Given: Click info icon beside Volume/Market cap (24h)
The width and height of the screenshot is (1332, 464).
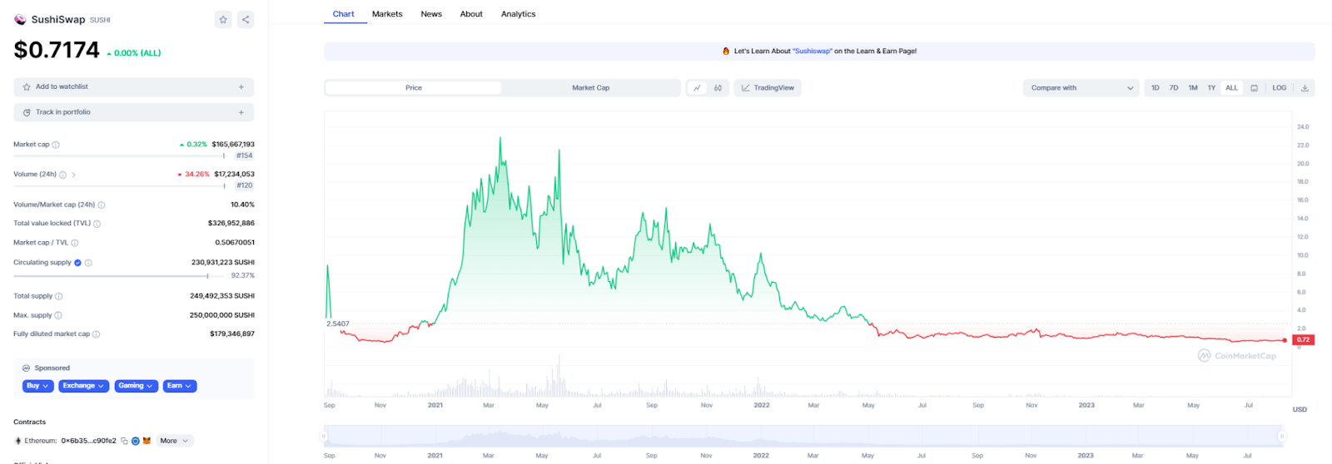Looking at the screenshot, I should click(102, 205).
